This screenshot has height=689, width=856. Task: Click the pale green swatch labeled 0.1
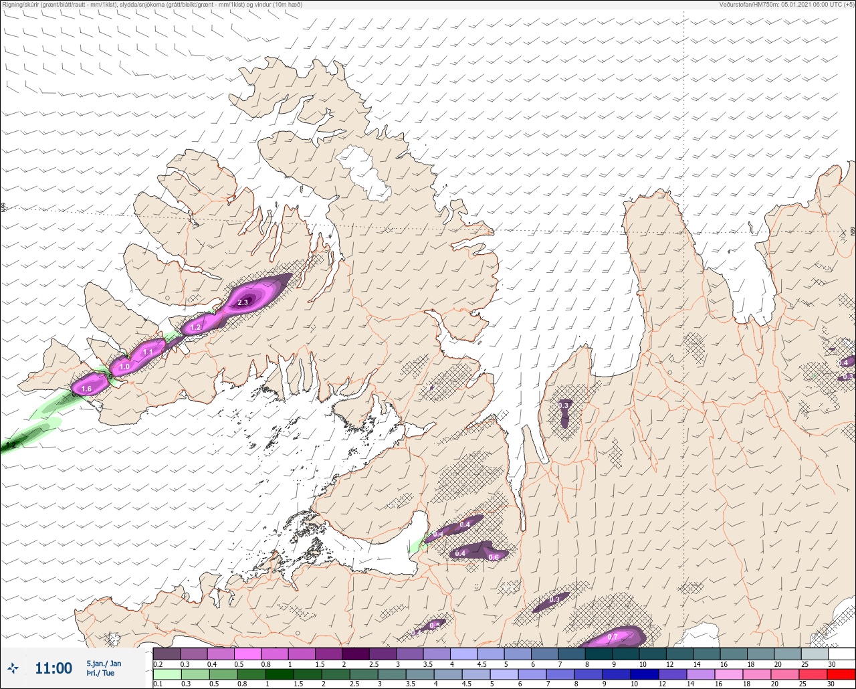click(x=167, y=674)
